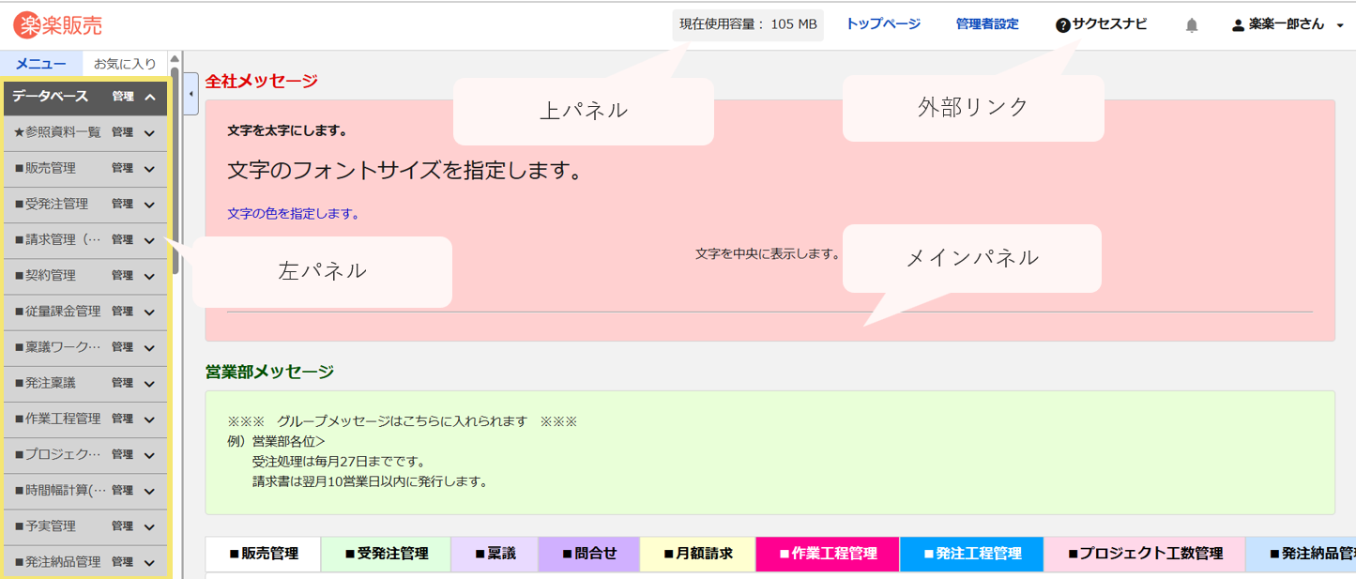Click 管理 in the ■請求管理 row
The height and width of the screenshot is (579, 1356).
tap(123, 239)
